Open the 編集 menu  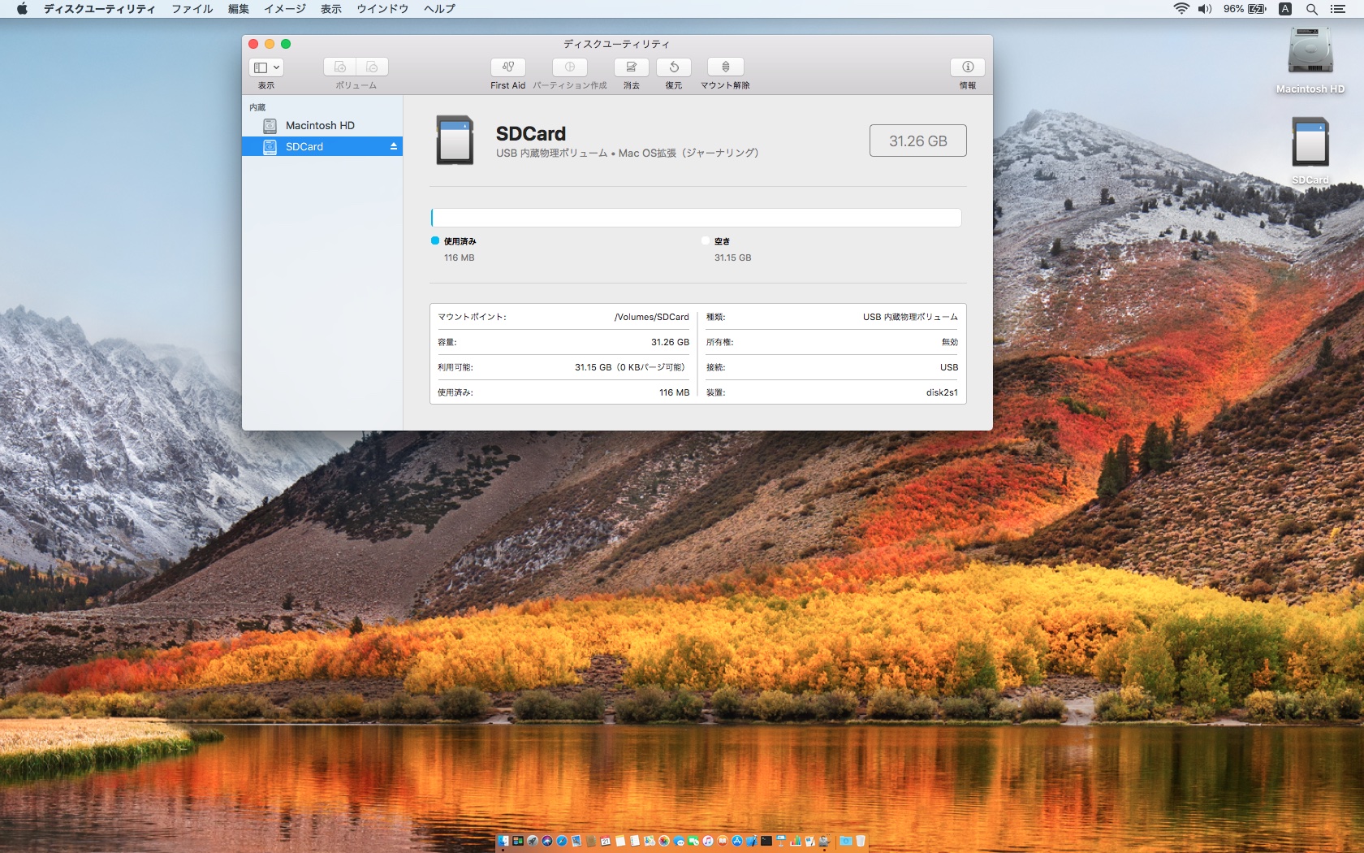click(239, 9)
